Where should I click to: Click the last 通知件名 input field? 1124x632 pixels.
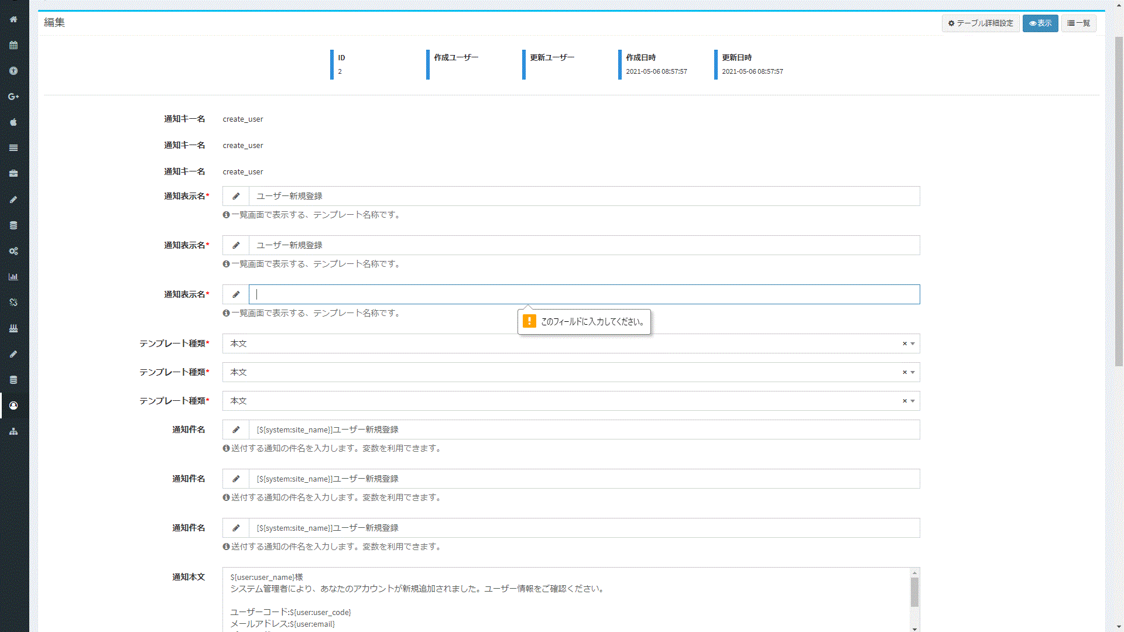tap(584, 528)
